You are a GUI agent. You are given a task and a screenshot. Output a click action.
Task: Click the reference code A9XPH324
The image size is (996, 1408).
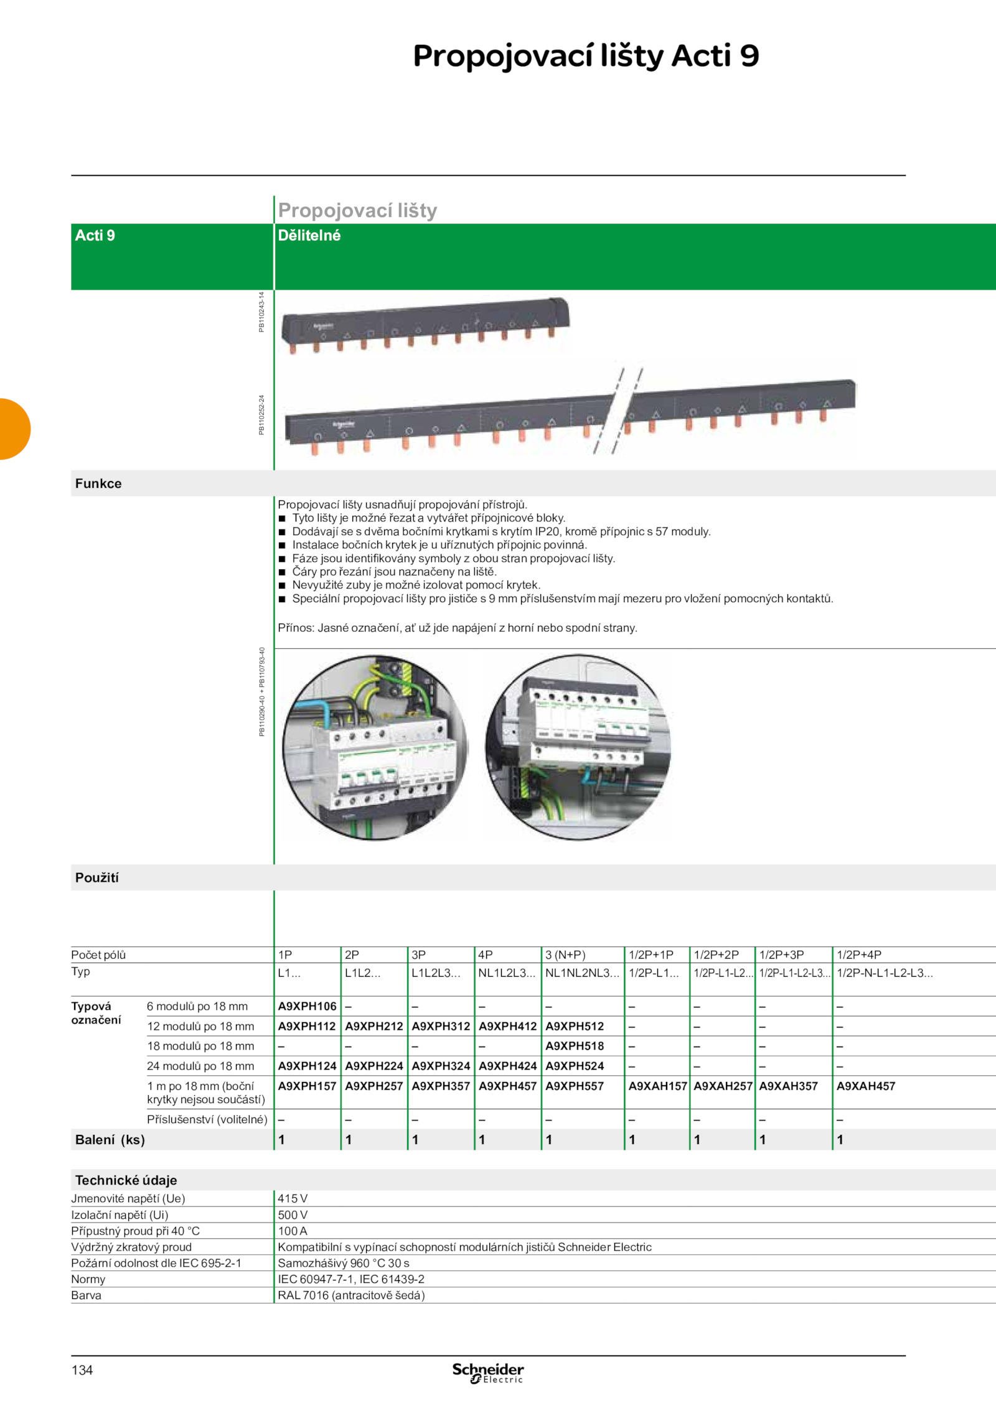pos(441,1066)
